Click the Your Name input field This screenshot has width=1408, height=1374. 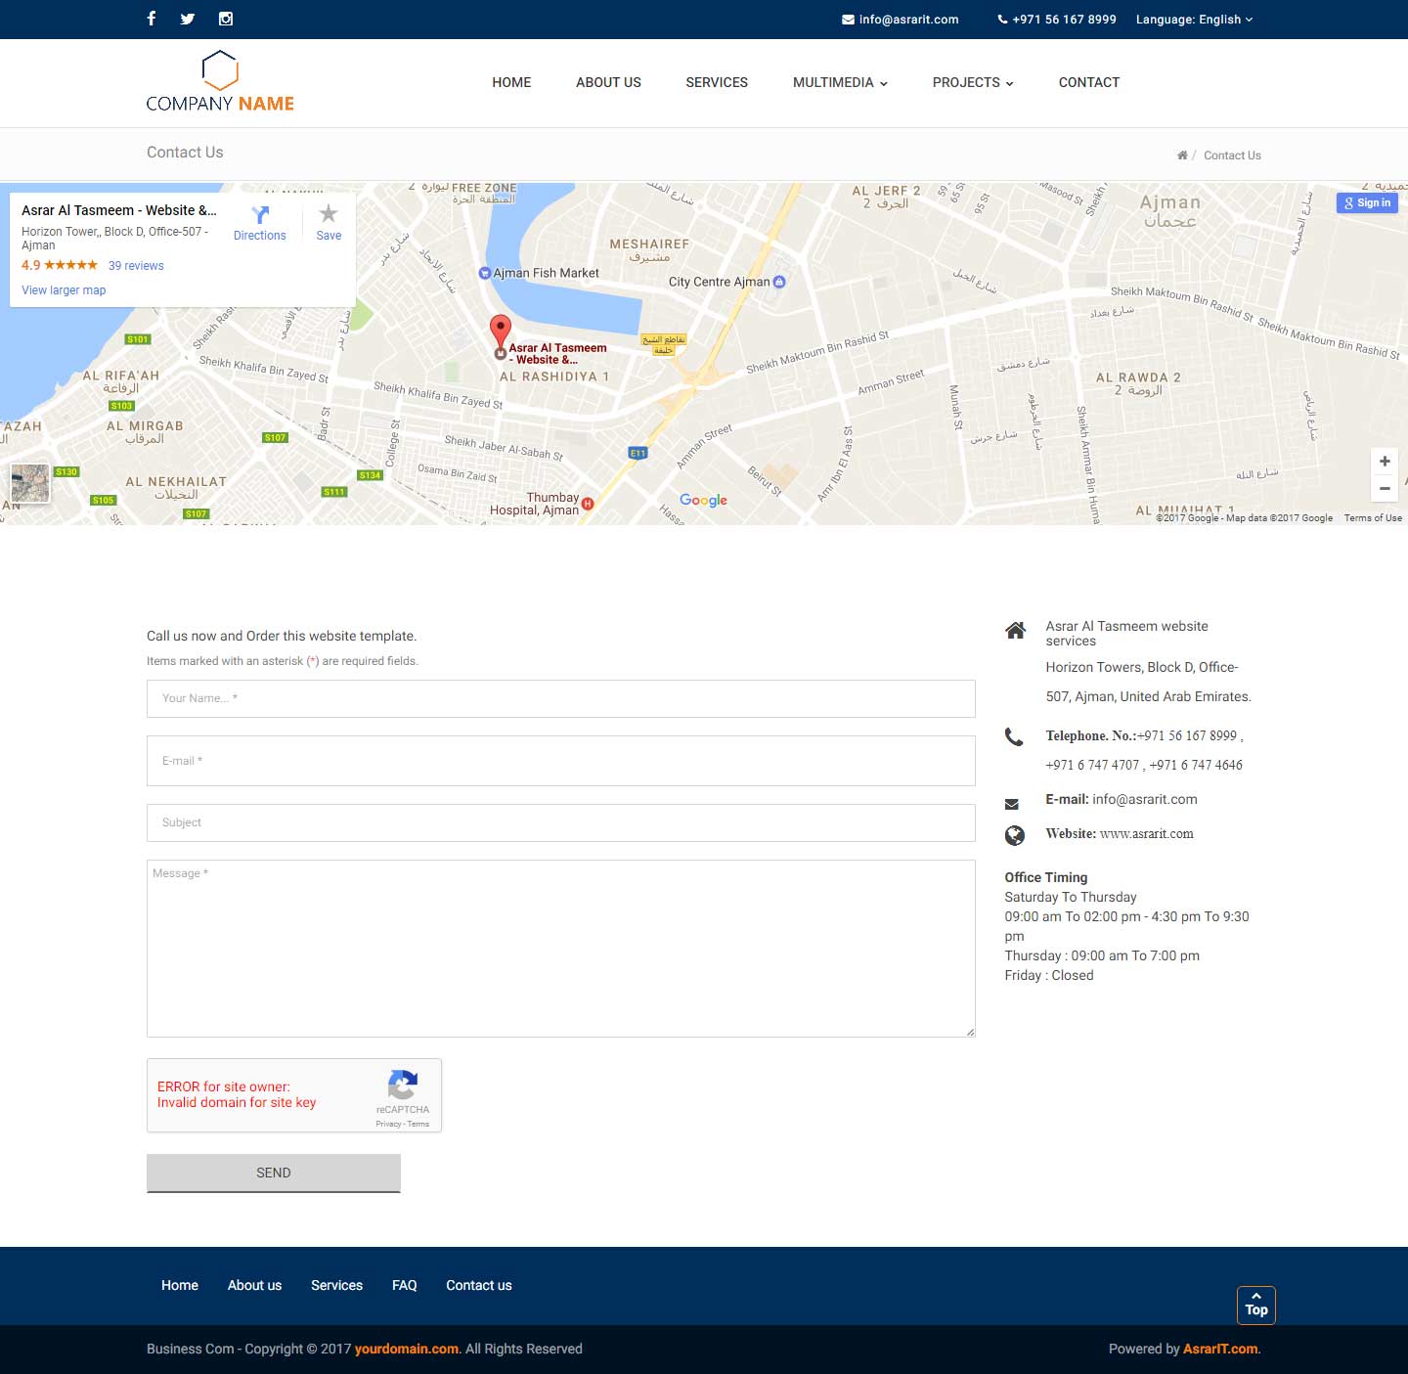click(x=561, y=698)
